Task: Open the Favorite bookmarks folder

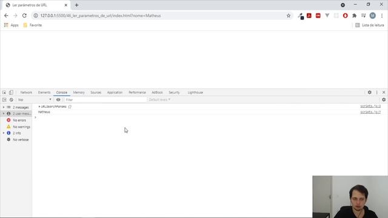Action: tap(32, 25)
